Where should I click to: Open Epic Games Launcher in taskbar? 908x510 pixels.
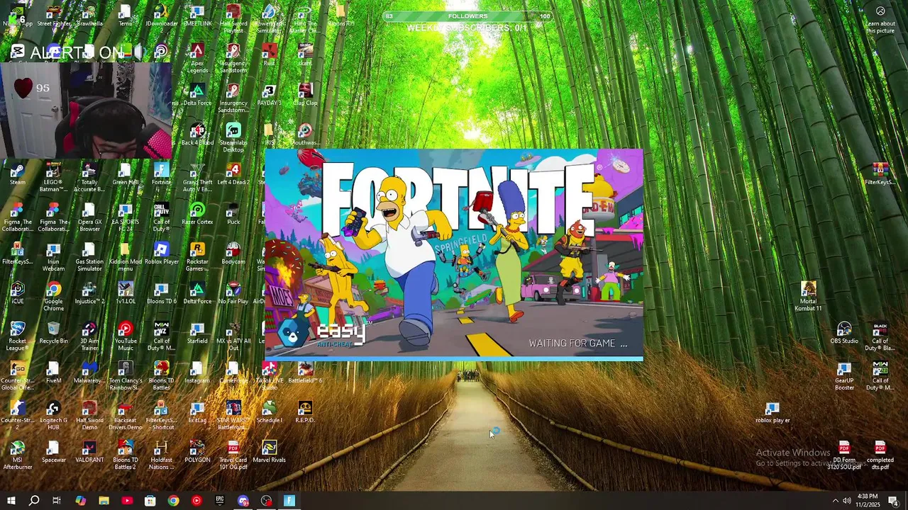(220, 501)
